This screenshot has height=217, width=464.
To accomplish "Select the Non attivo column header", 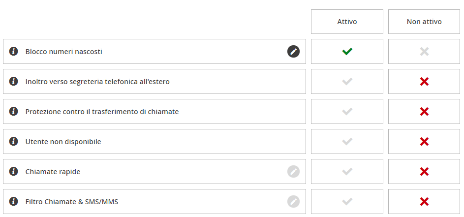I will click(424, 22).
